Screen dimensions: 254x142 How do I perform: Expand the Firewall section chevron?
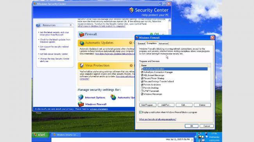(x=163, y=34)
